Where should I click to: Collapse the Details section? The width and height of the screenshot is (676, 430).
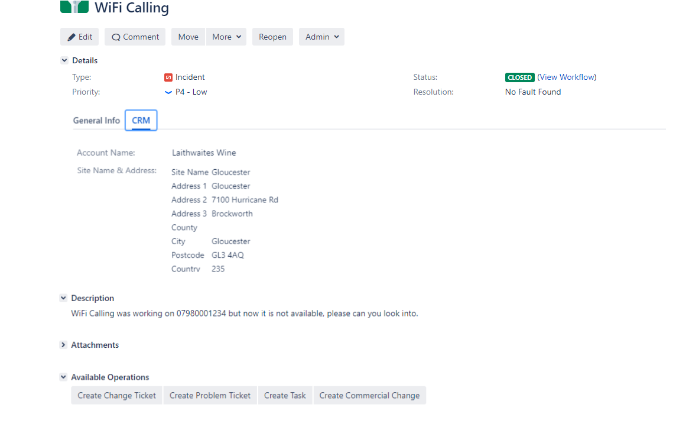click(x=64, y=60)
